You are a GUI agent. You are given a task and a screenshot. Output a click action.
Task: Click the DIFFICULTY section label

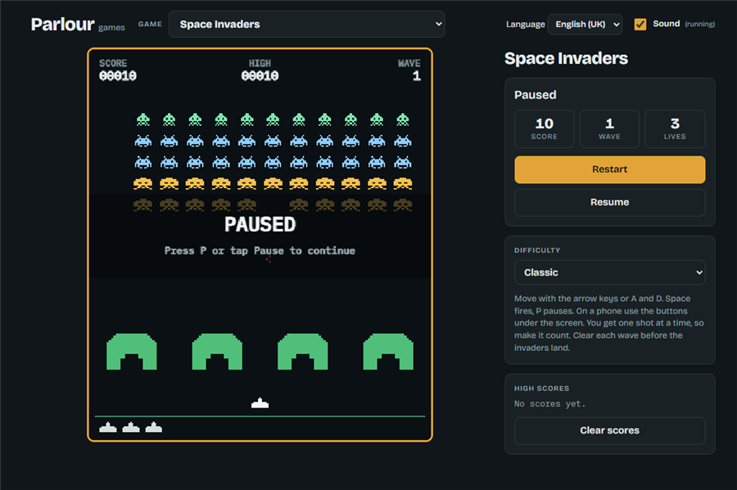tap(537, 250)
